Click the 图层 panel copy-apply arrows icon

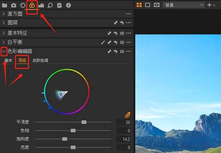click(x=116, y=23)
